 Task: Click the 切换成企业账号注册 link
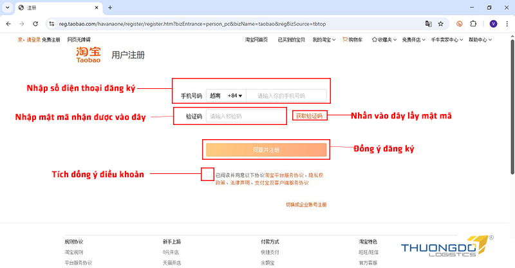306,204
